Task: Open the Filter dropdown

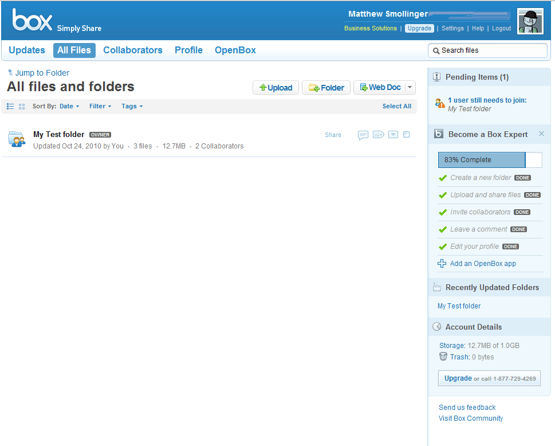Action: point(100,106)
